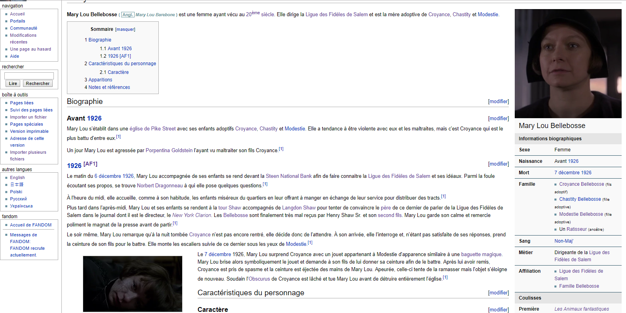Image resolution: width=626 pixels, height=313 pixels.
Task: Open Modestie Bellebosse in Famille
Action: coord(581,214)
